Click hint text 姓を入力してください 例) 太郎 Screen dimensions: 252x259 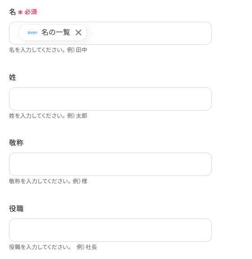(x=48, y=116)
